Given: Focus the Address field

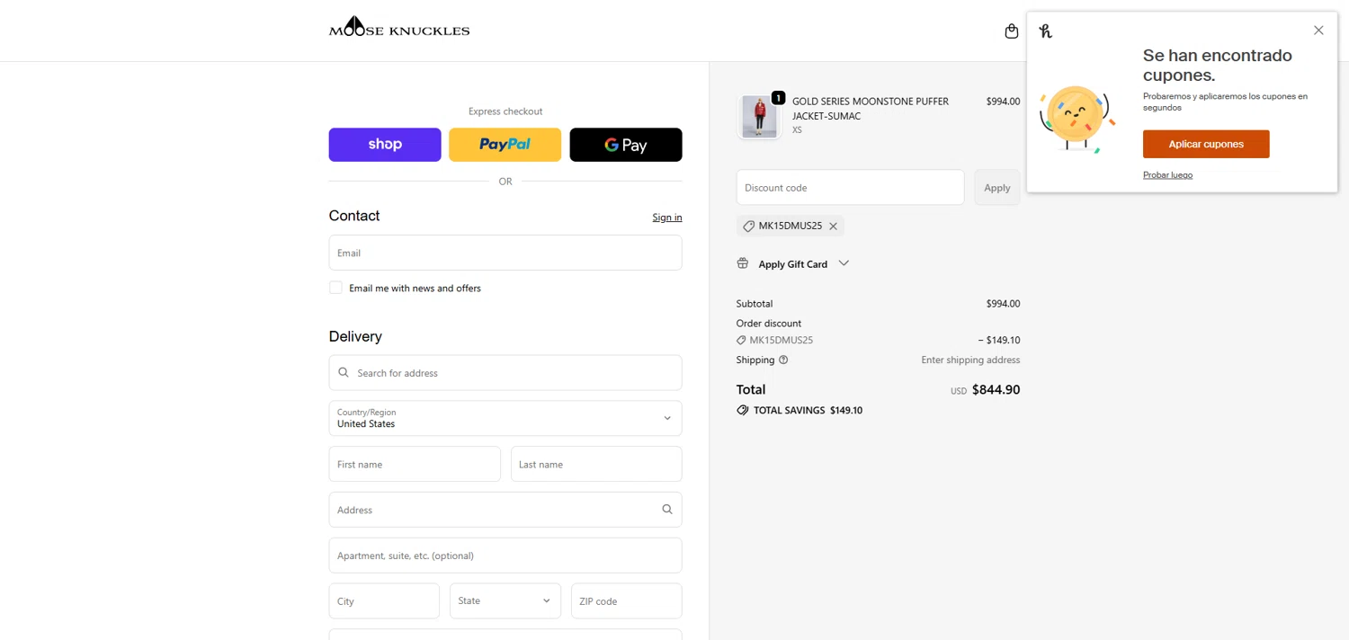Looking at the screenshot, I should click(x=505, y=510).
